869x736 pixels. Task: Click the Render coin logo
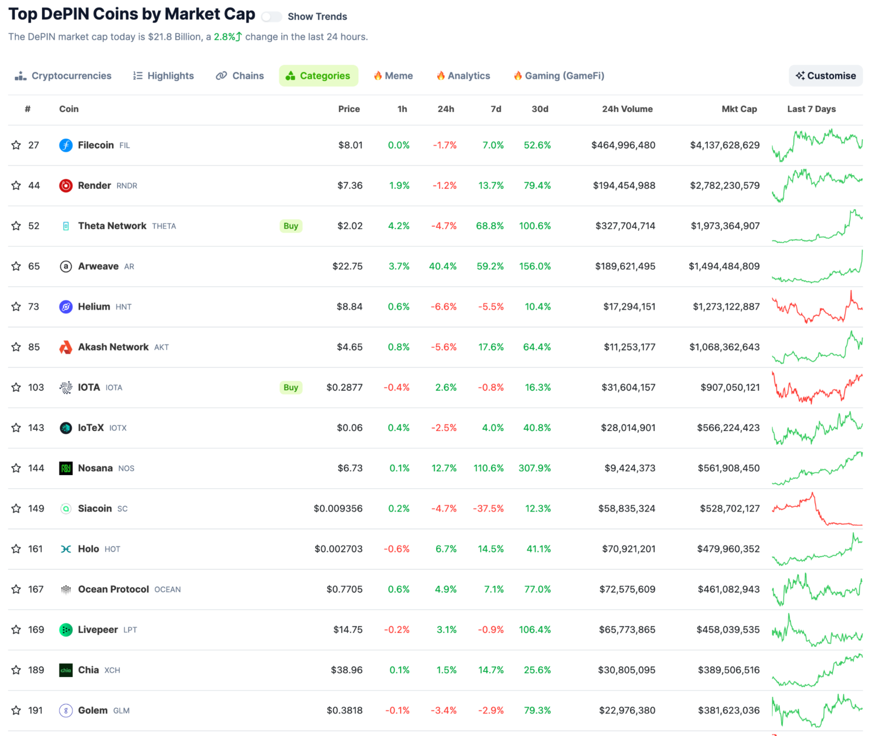coord(66,186)
